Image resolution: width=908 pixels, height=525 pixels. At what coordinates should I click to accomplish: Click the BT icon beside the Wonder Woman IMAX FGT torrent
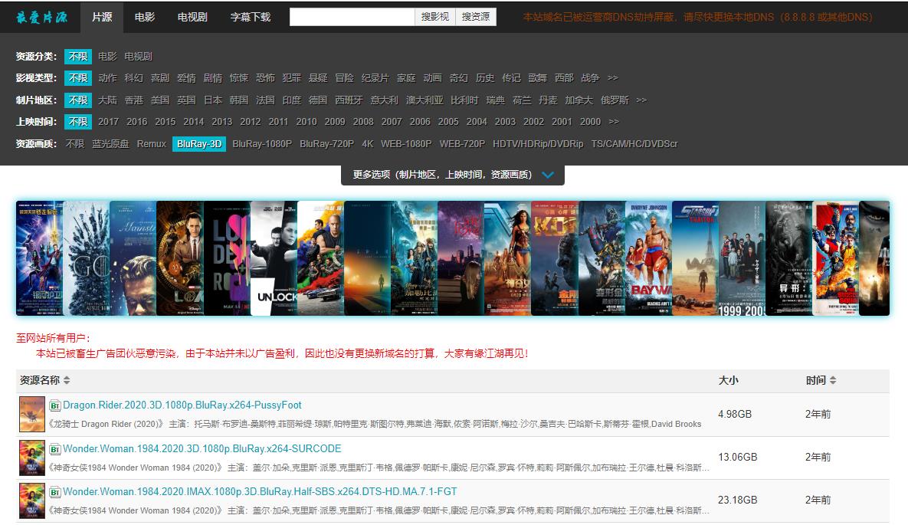pyautogui.click(x=55, y=493)
